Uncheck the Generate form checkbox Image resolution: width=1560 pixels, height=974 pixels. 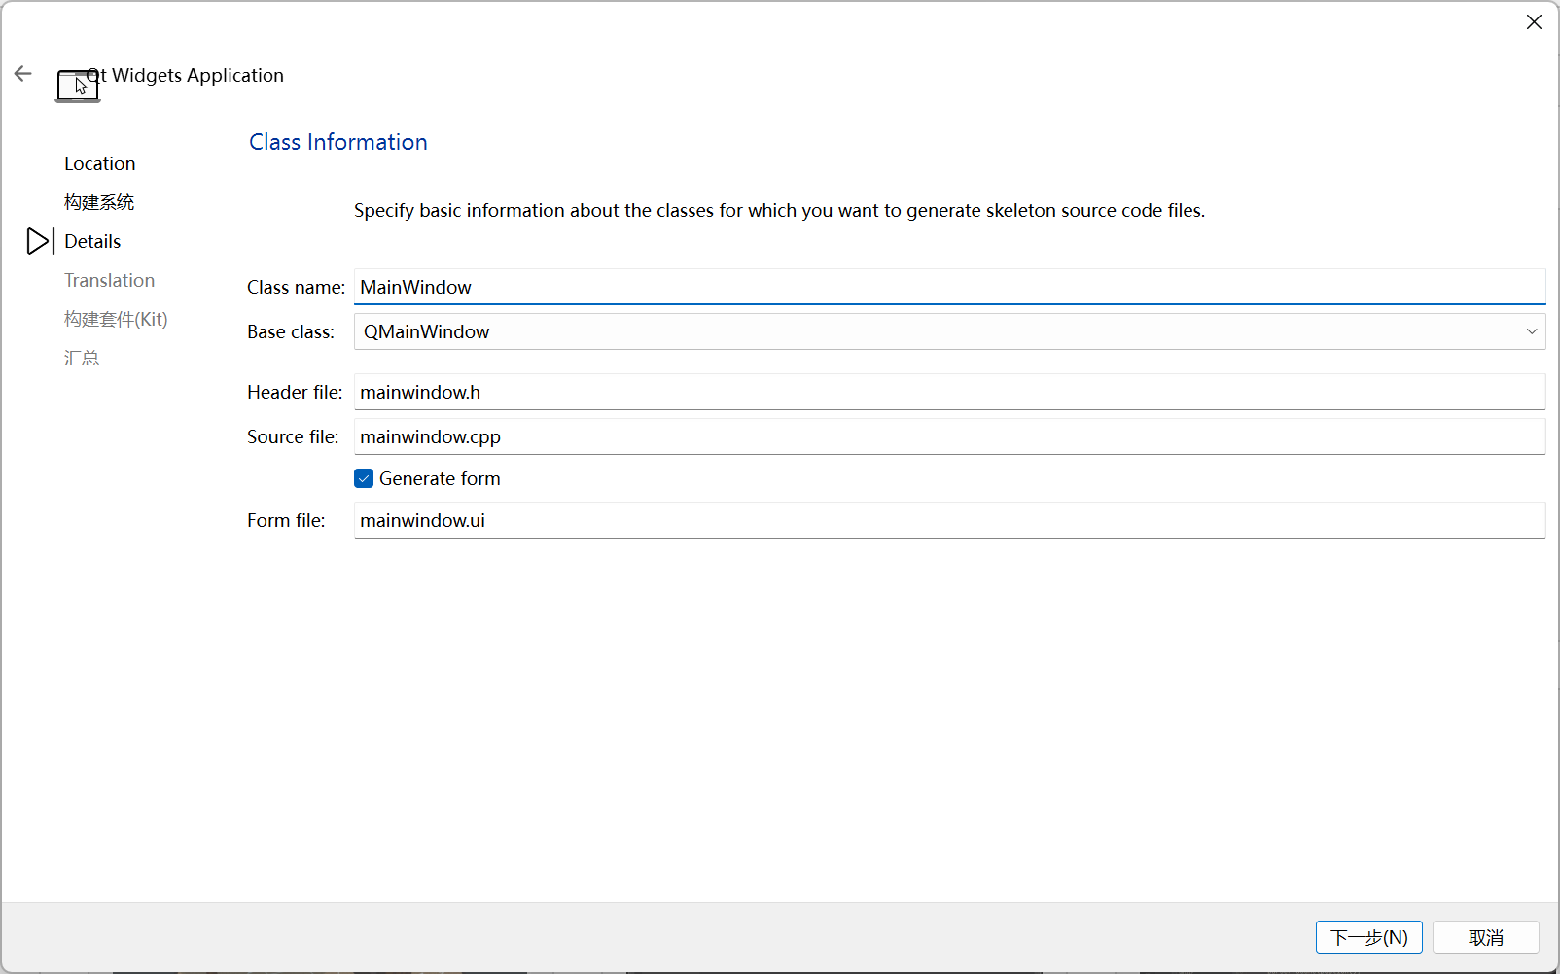pos(364,478)
